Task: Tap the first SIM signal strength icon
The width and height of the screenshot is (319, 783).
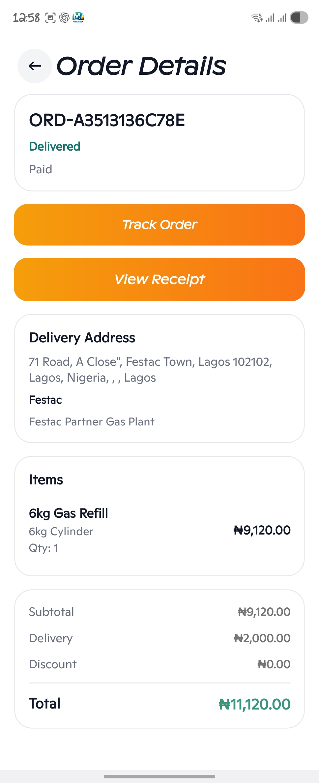Action: [270, 17]
